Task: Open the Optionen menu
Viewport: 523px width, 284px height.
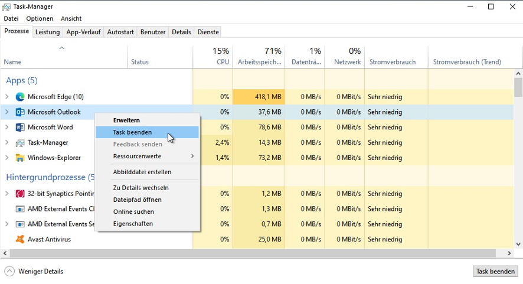Action: click(x=40, y=18)
